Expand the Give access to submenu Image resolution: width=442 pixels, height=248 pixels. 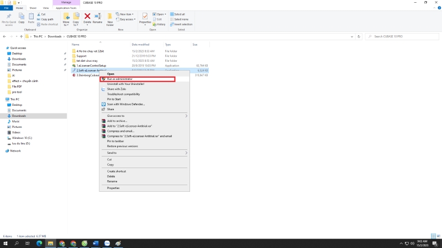(x=144, y=116)
